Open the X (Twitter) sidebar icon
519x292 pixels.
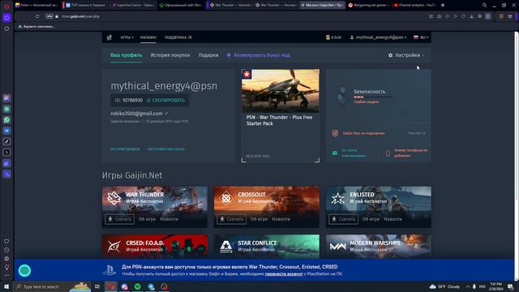pyautogui.click(x=6, y=152)
